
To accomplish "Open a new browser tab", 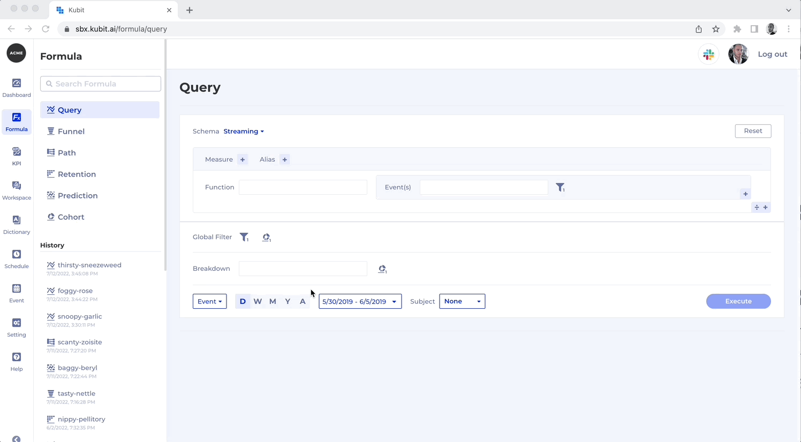I will (190, 10).
